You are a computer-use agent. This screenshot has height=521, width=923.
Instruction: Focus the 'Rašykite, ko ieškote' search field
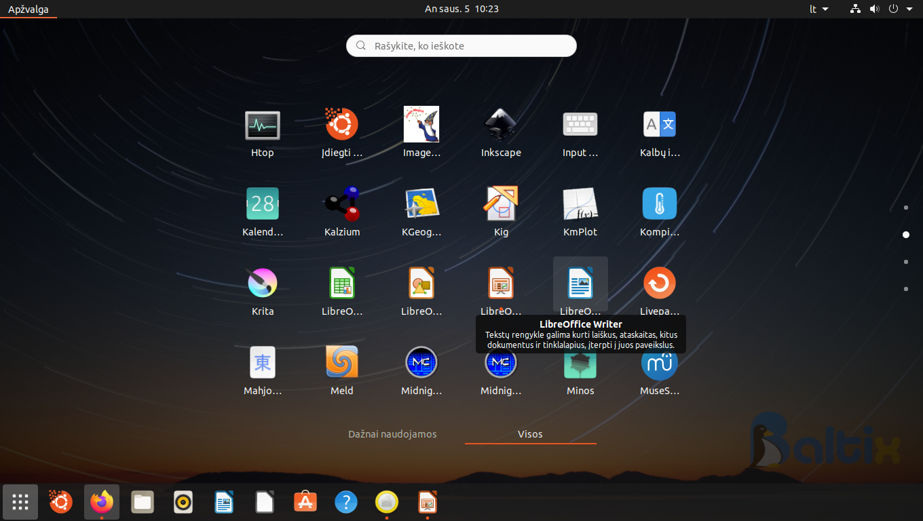[x=461, y=46]
